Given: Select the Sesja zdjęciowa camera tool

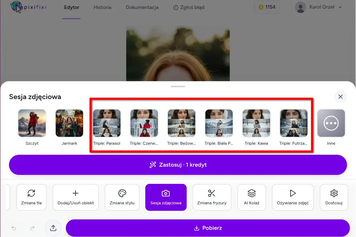Looking at the screenshot, I should tap(166, 197).
